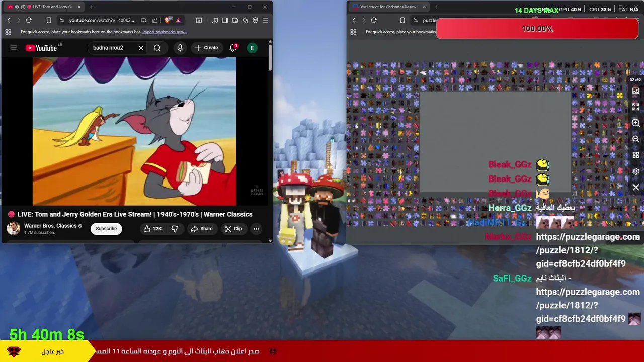Open Leo AI sparkle icon
The width and height of the screenshot is (644, 362).
(245, 20)
